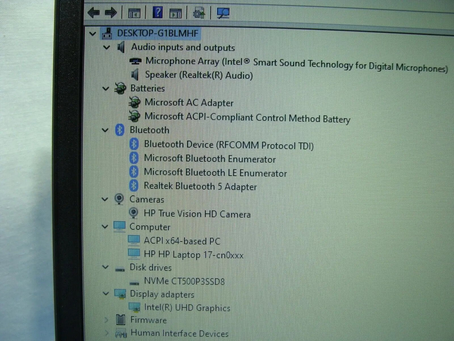
Task: Click the Bluetooth icon beside Realtek Bluetooth 5 Adapter
Action: [134, 186]
